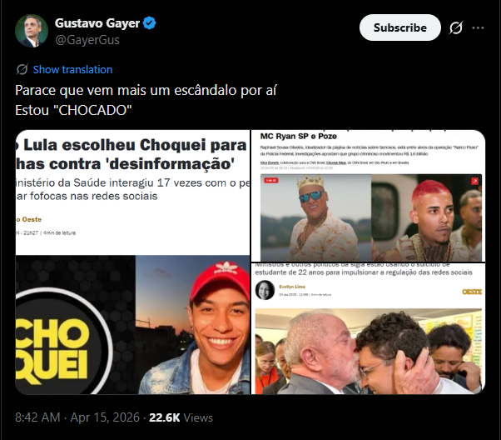Click the Lula escolheu Choquei headline
This screenshot has width=501, height=440.
click(132, 154)
